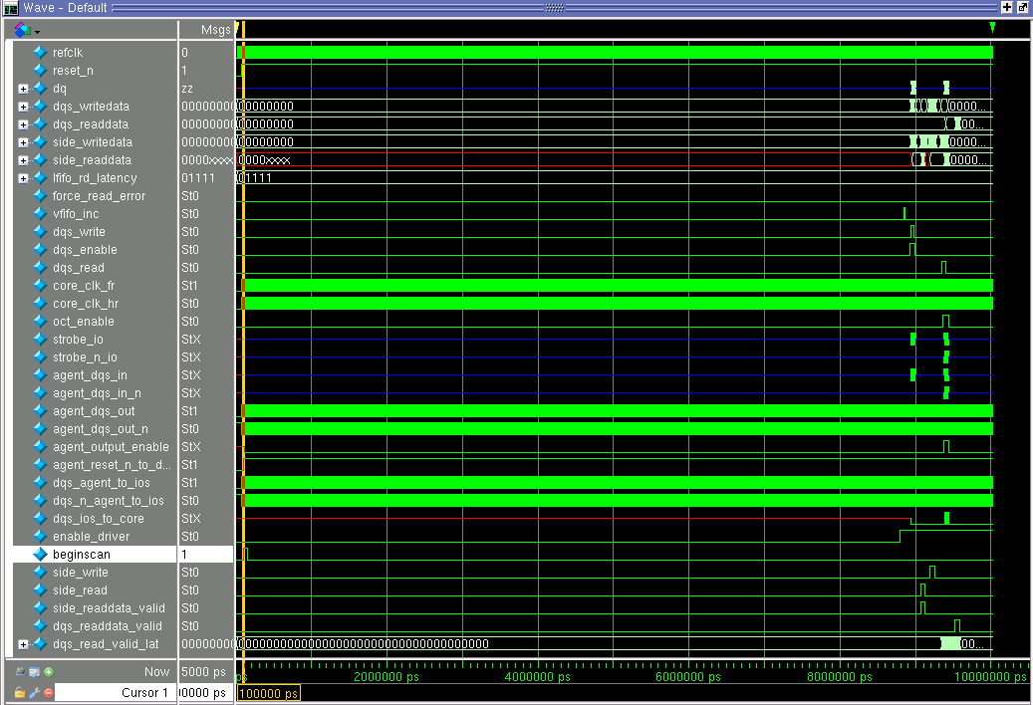Expand the dq signal bus
This screenshot has width=1033, height=705.
click(x=23, y=89)
